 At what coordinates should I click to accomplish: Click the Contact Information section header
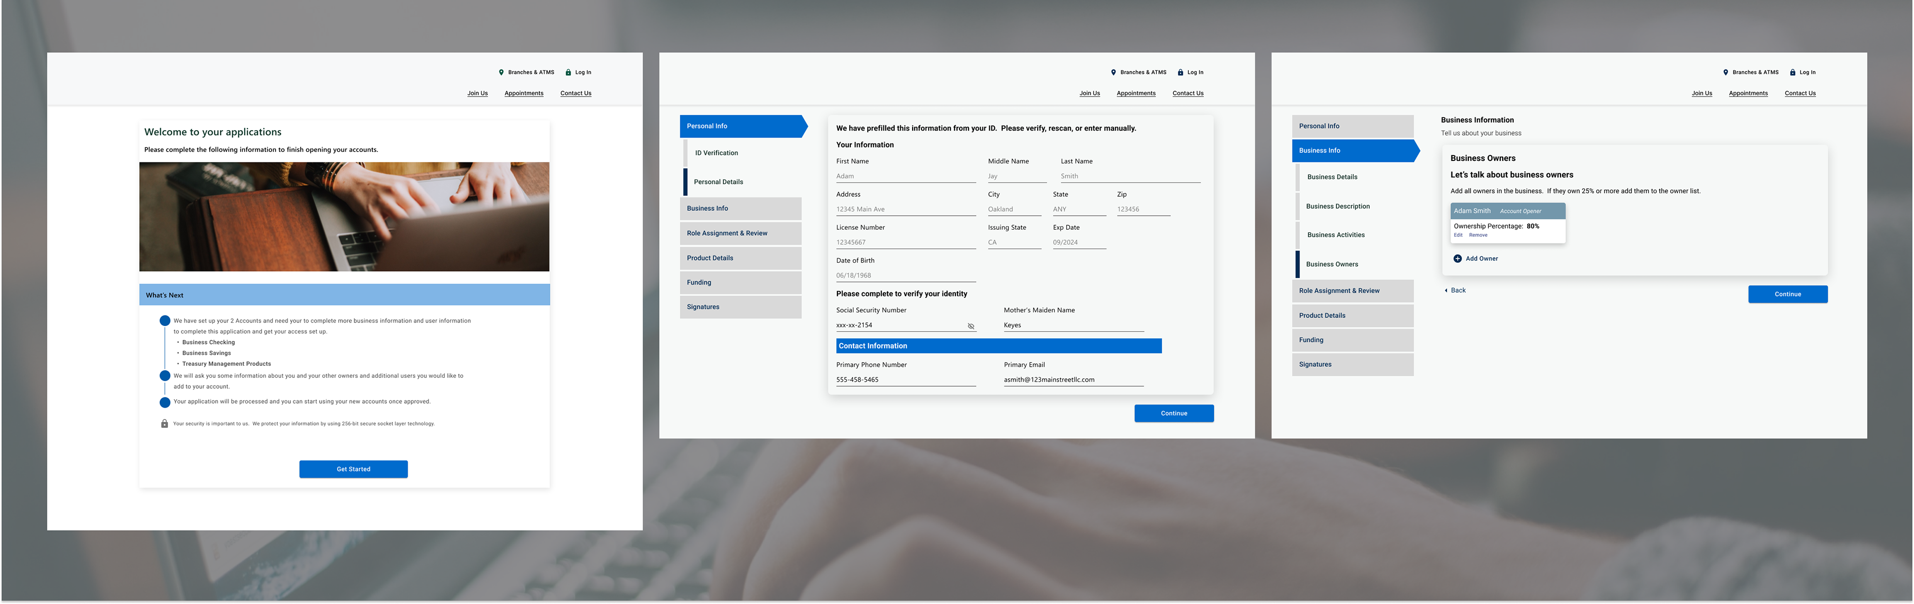click(998, 346)
